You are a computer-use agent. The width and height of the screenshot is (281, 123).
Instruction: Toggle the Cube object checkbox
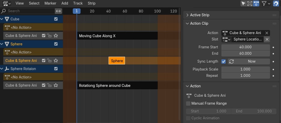click(56, 19)
